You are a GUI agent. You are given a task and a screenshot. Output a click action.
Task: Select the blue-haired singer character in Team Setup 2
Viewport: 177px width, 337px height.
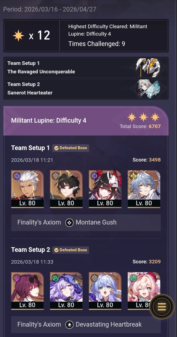[x=105, y=291]
